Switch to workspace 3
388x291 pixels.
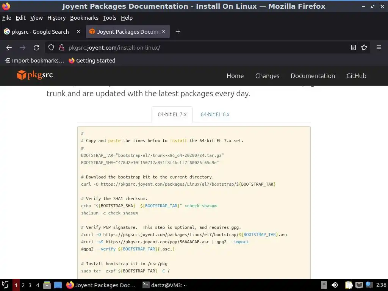tap(30, 285)
